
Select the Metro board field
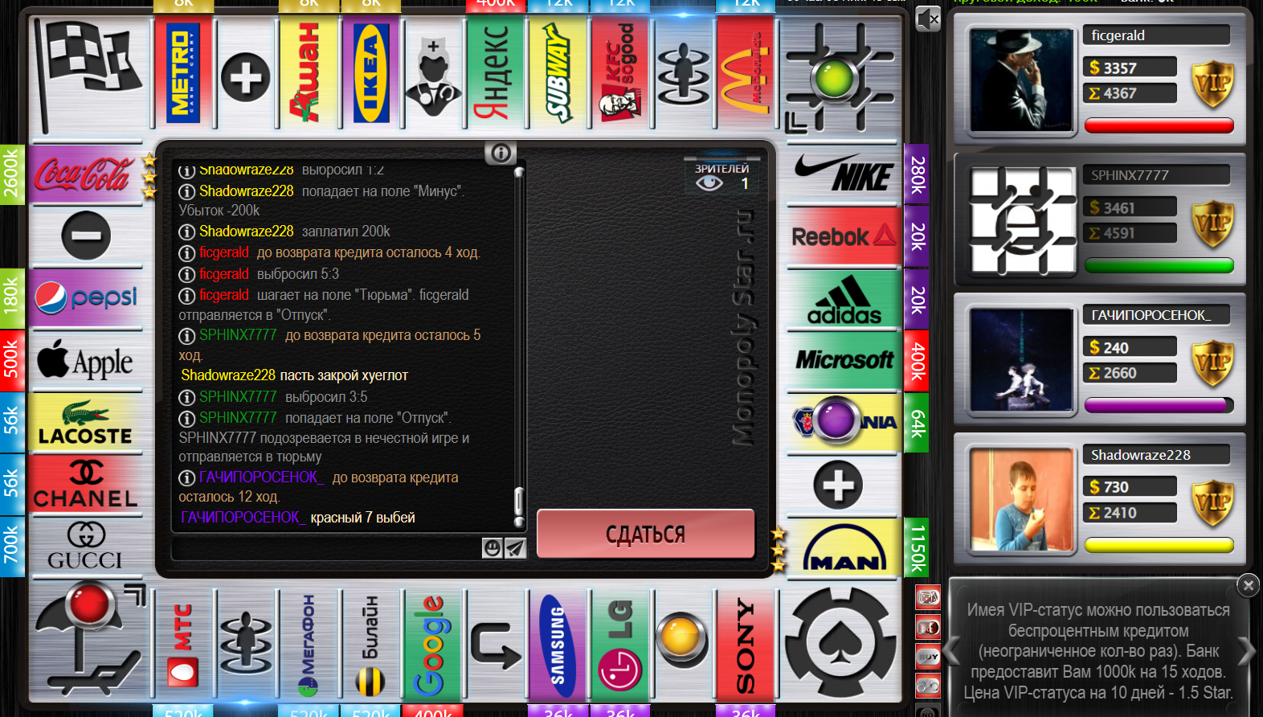[183, 72]
